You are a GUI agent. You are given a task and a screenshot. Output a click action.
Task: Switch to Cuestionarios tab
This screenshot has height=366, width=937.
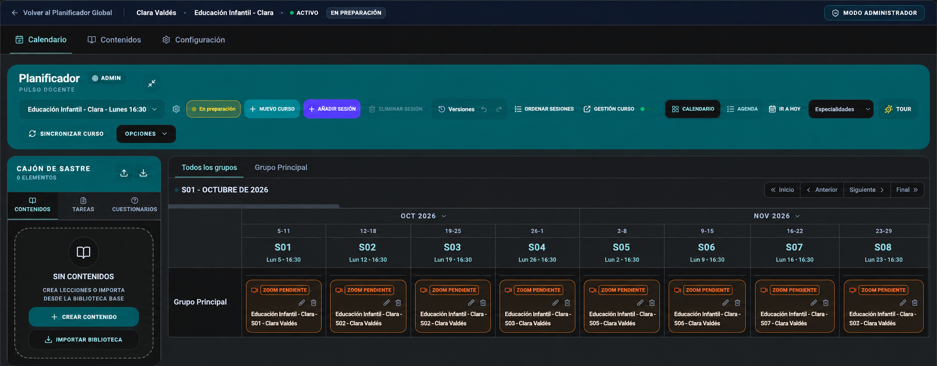134,205
